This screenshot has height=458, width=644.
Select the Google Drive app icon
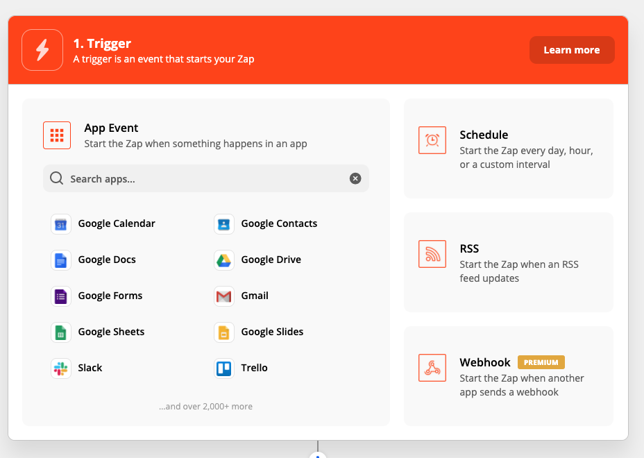pos(223,260)
